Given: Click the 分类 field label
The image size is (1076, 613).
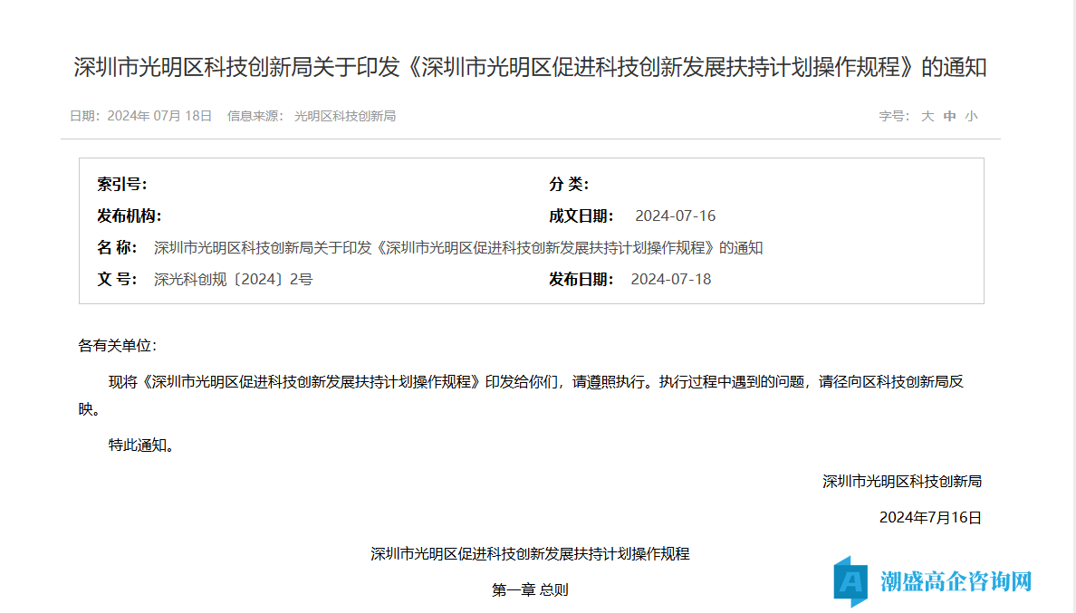Looking at the screenshot, I should coord(569,185).
